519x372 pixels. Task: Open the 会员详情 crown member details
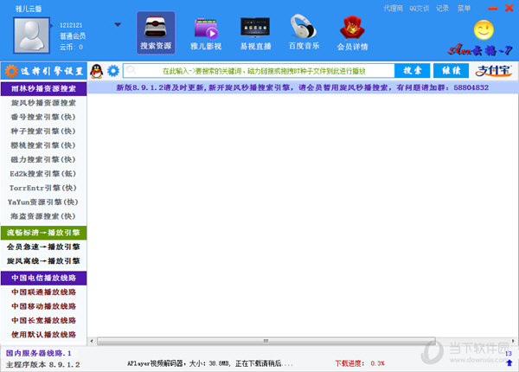coord(353,34)
